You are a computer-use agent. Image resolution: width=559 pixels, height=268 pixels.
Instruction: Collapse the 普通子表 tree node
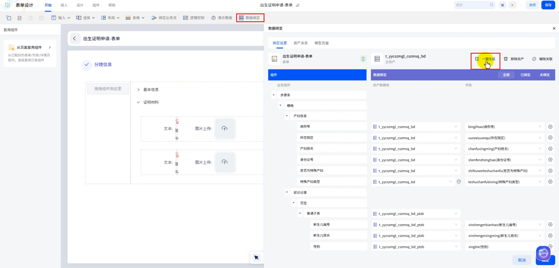click(300, 213)
